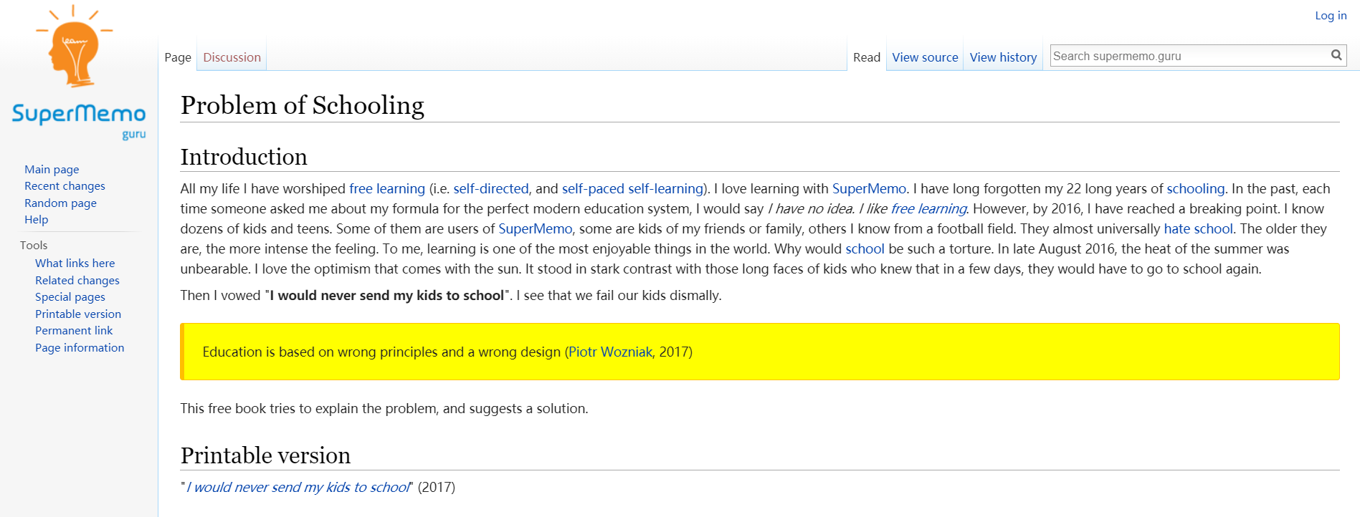
Task: Follow the 'self-paced self-learning' link
Action: click(x=632, y=188)
